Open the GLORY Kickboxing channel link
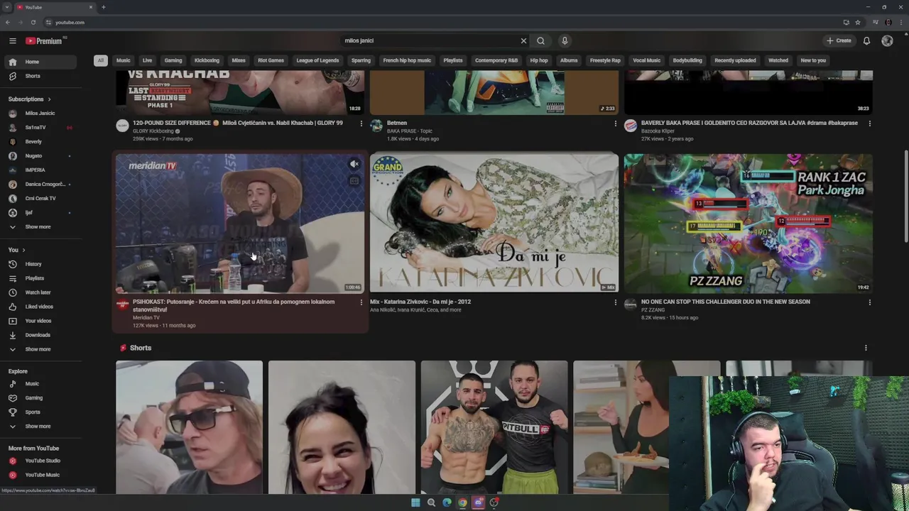The height and width of the screenshot is (511, 909). pyautogui.click(x=153, y=131)
